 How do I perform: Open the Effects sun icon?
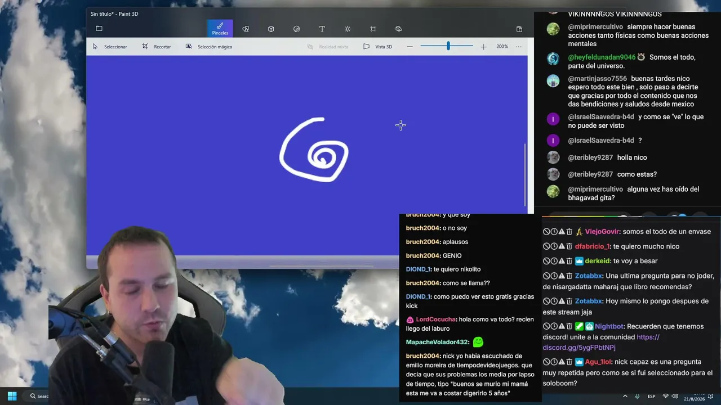pyautogui.click(x=348, y=29)
